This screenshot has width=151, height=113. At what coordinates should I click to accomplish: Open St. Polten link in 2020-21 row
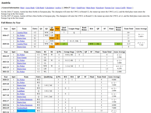(x=21, y=80)
